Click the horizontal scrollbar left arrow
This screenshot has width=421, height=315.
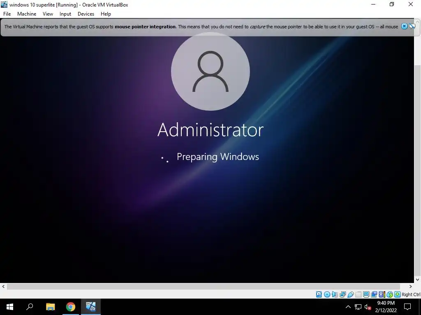(3, 286)
